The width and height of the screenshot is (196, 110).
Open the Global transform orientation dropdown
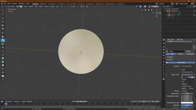pos(72,6)
